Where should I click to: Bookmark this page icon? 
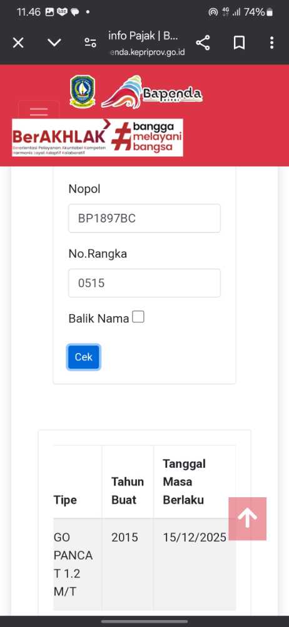point(239,43)
